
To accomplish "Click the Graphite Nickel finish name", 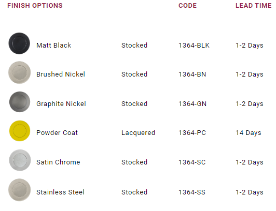I will pyautogui.click(x=61, y=103).
